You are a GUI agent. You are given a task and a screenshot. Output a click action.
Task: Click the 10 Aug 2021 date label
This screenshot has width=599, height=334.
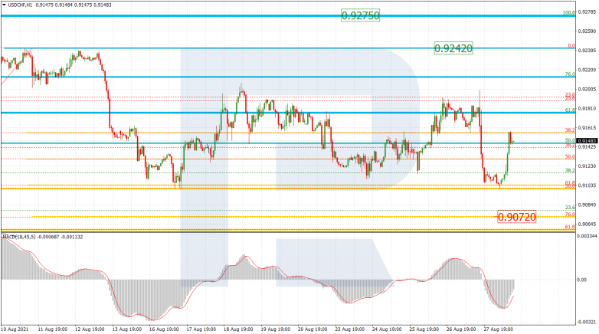pyautogui.click(x=15, y=329)
